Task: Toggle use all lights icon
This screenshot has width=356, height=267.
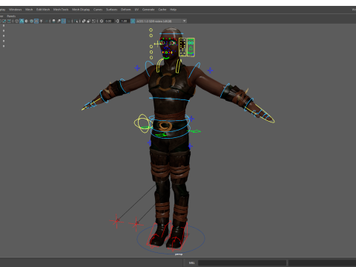Action: pos(41,21)
